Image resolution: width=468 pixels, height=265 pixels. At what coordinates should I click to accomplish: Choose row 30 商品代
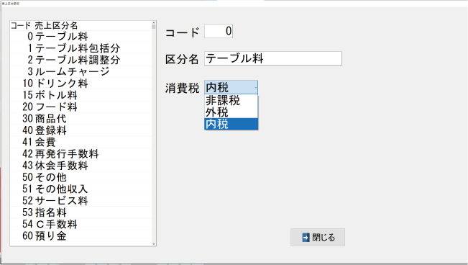(81, 118)
